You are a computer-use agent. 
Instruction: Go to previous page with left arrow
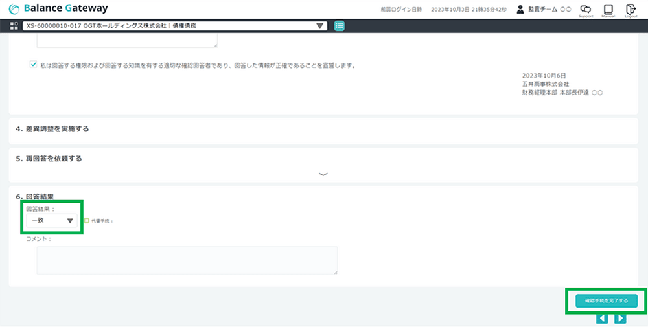point(602,318)
